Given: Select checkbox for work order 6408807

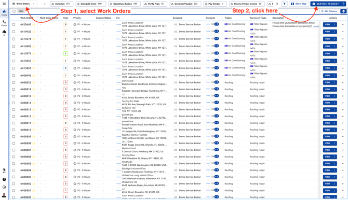Looking at the screenshot, I should 14,150.
